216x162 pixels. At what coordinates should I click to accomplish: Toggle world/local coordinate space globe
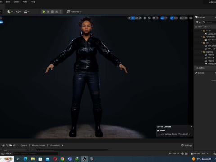(145, 18)
